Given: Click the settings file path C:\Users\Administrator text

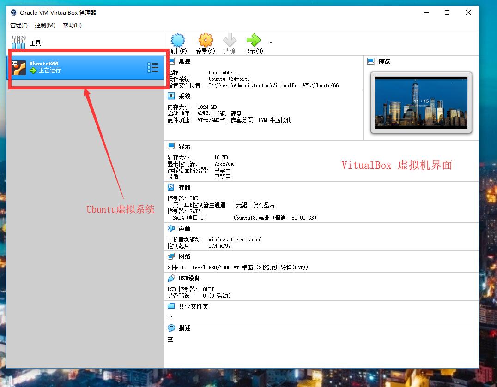Looking at the screenshot, I should point(273,85).
